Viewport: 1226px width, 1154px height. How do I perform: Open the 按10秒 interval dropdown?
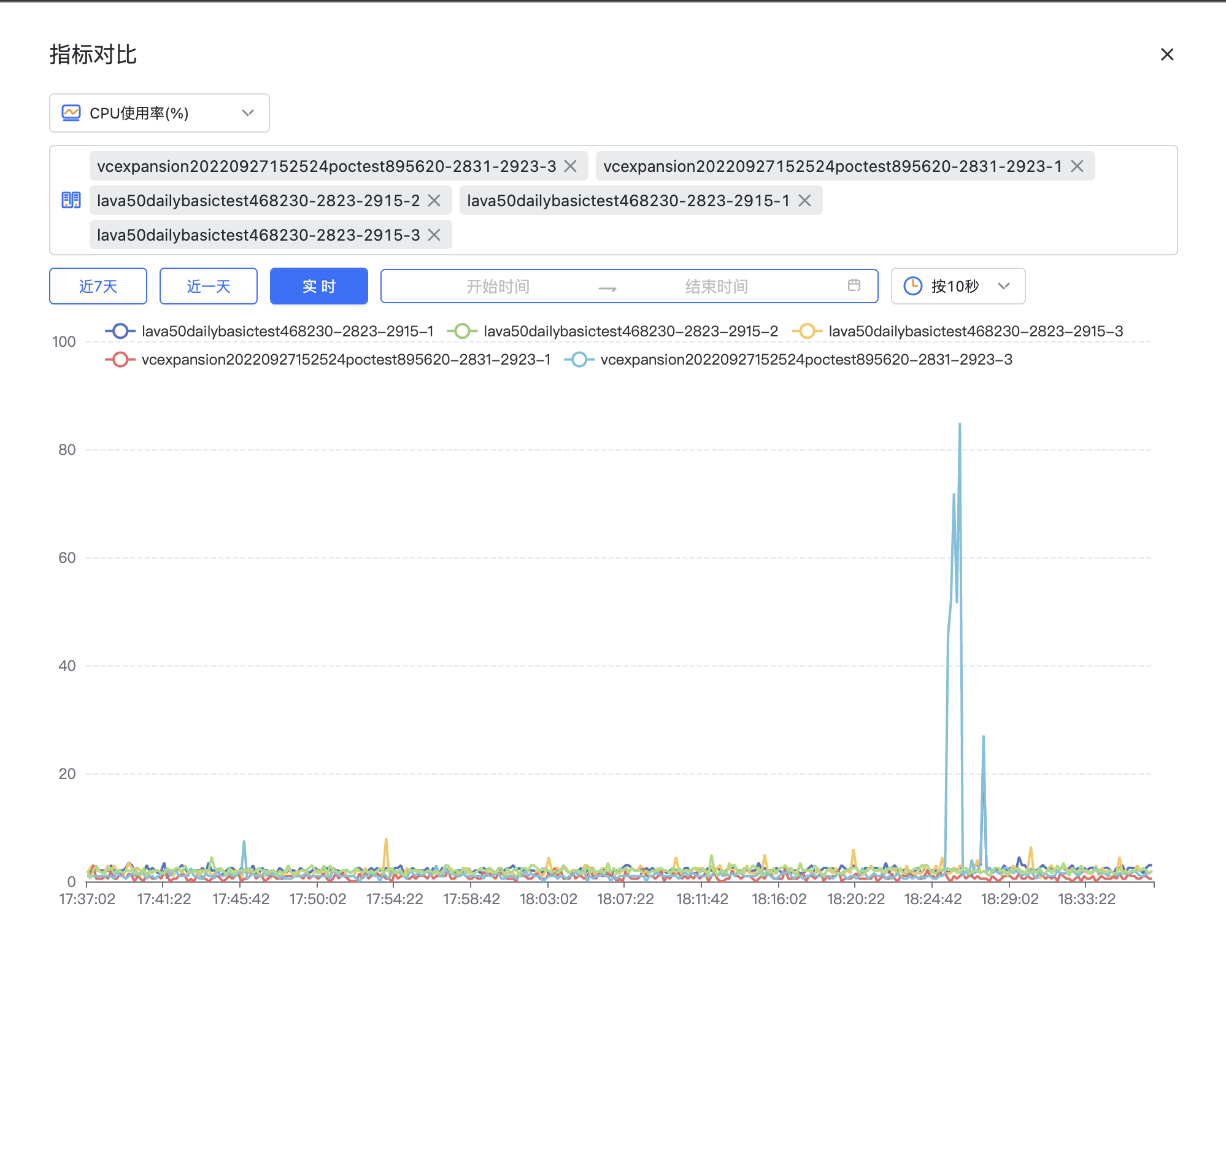(958, 286)
